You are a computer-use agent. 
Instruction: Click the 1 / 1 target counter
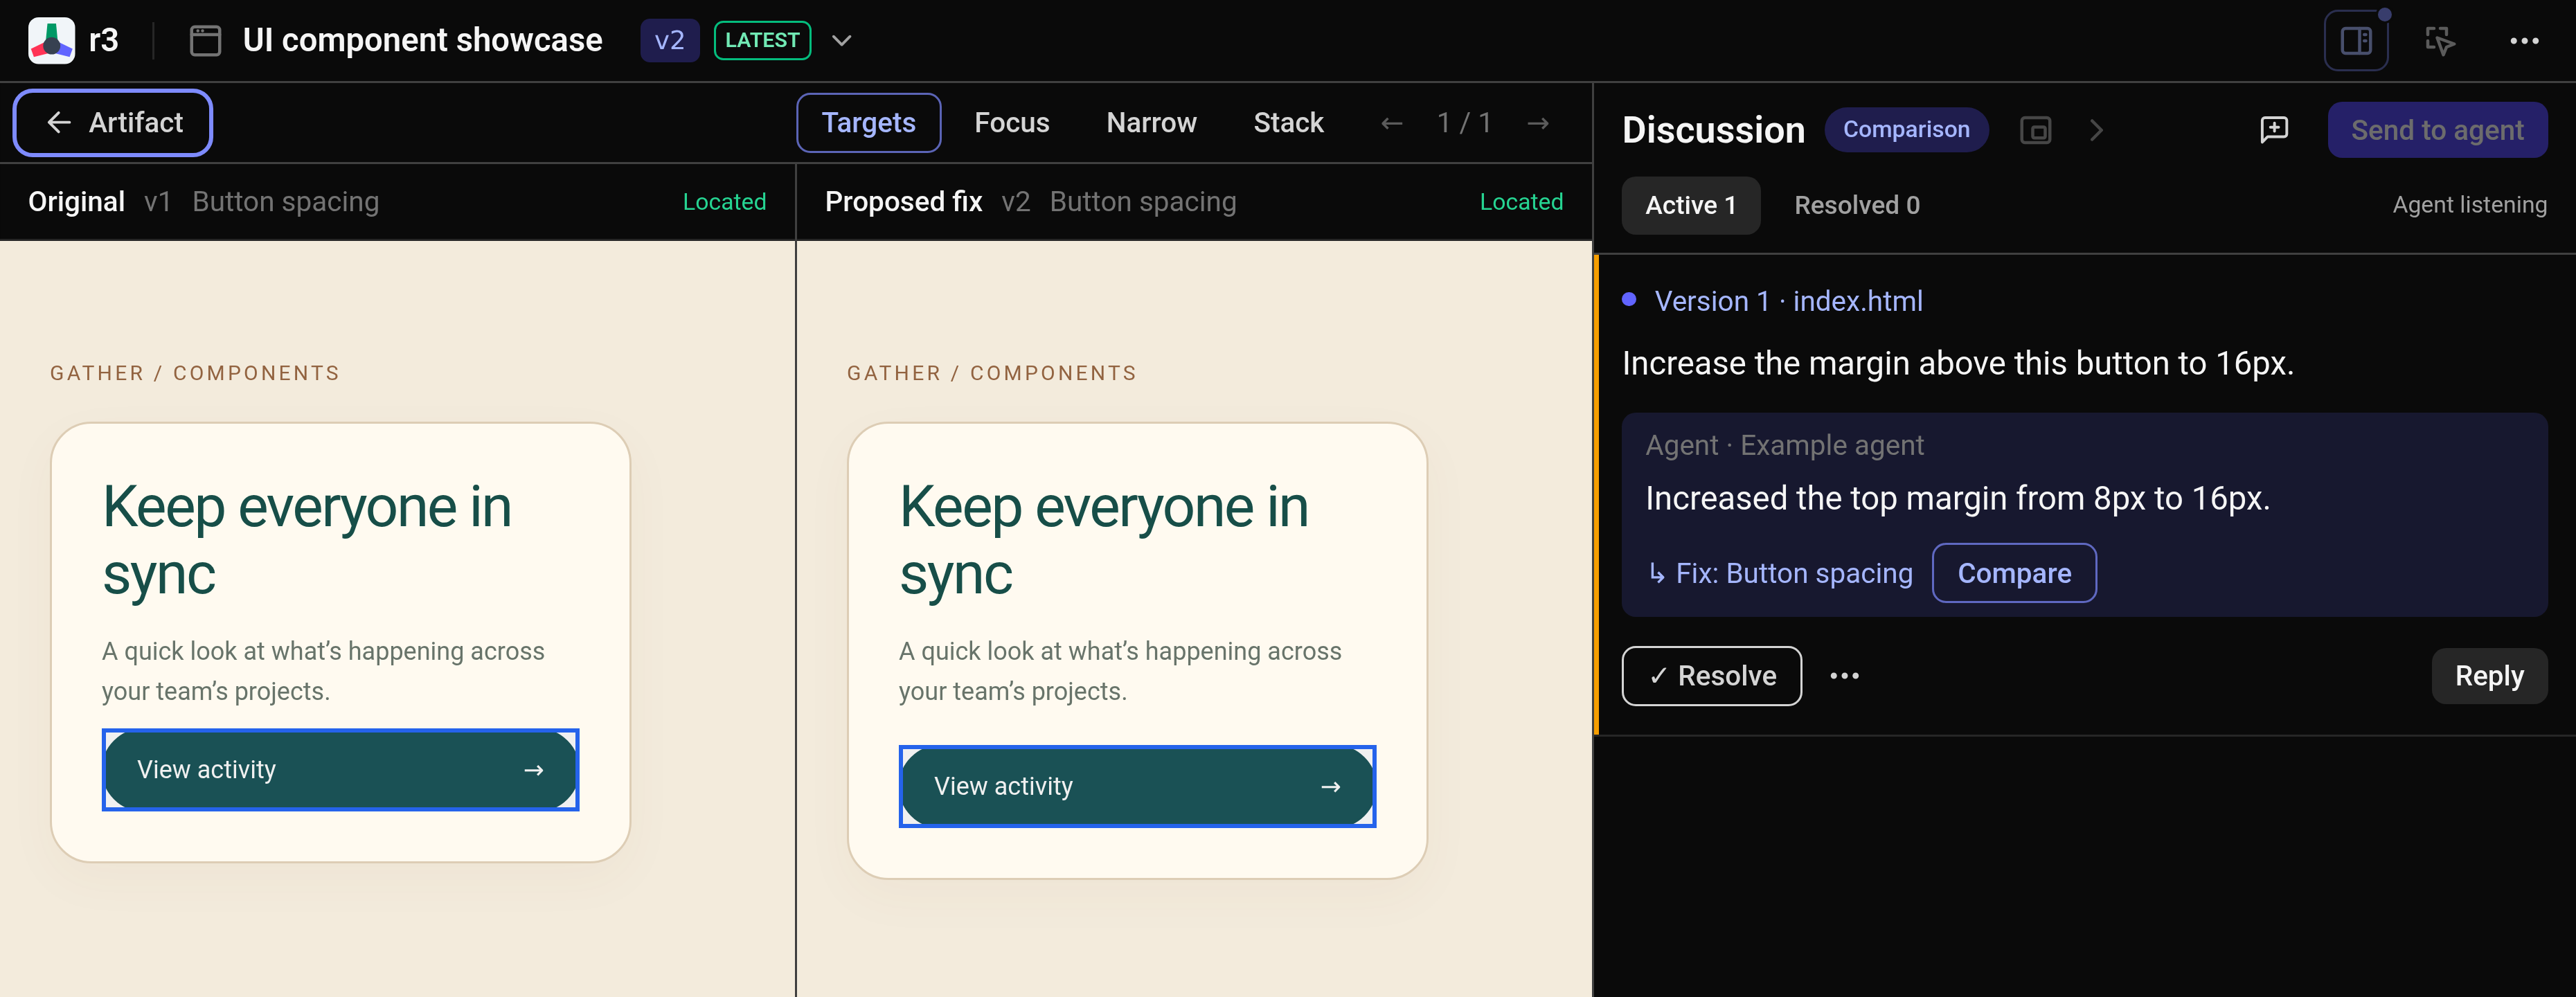pyautogui.click(x=1464, y=123)
